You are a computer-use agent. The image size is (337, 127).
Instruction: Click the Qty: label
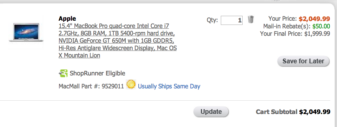[x=212, y=20]
